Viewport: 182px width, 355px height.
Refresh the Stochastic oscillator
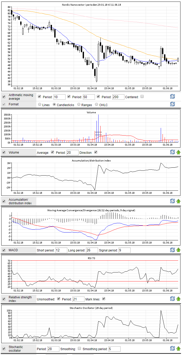pos(173,348)
